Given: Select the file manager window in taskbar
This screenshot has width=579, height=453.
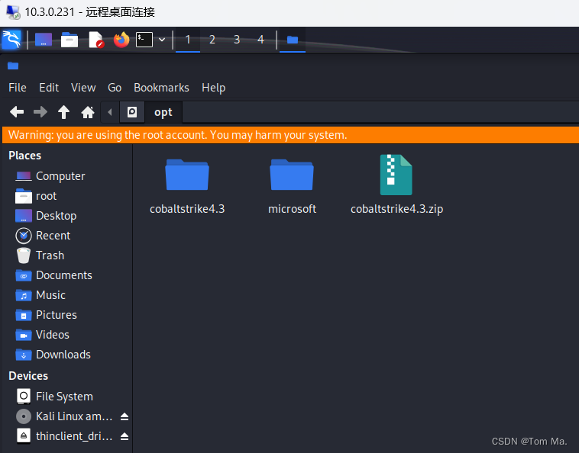Looking at the screenshot, I should tap(293, 40).
